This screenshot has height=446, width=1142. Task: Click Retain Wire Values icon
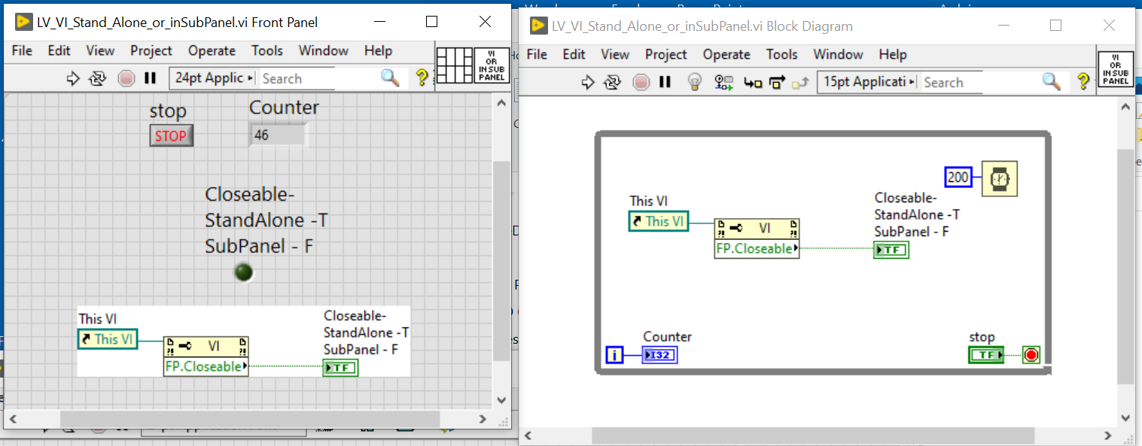(723, 82)
